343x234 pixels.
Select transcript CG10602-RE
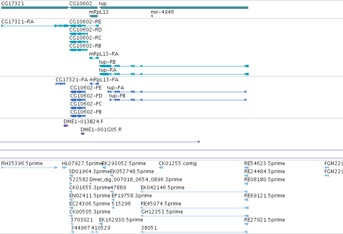tap(85, 22)
